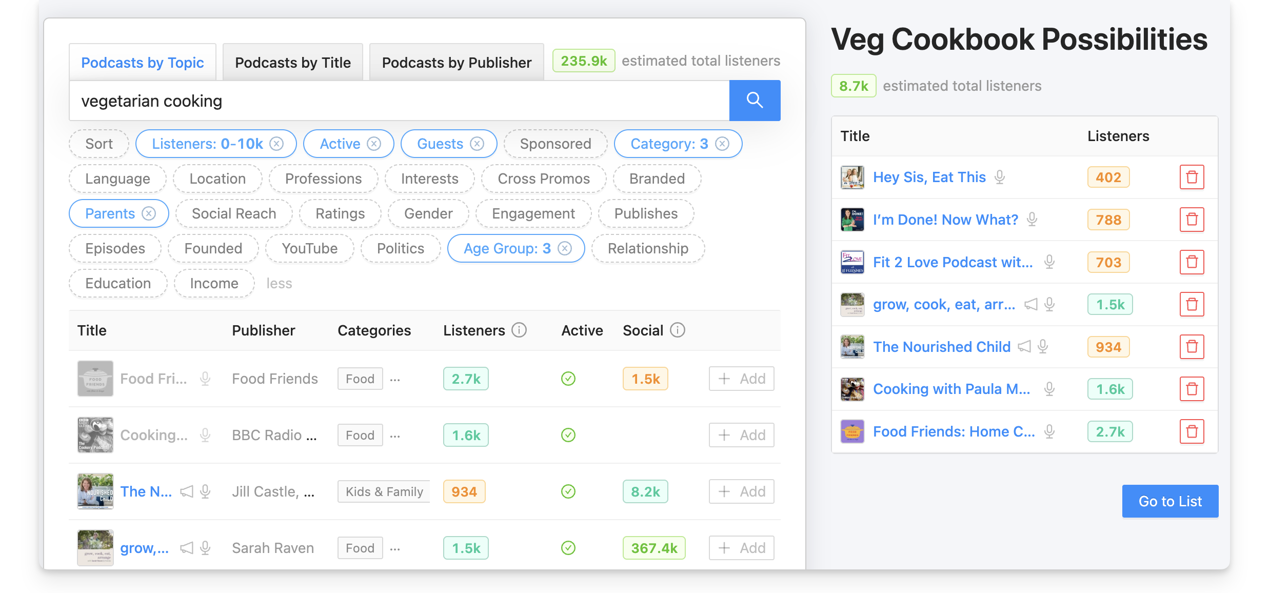Enable the Sponsored filter
Image resolution: width=1269 pixels, height=593 pixels.
pos(556,144)
